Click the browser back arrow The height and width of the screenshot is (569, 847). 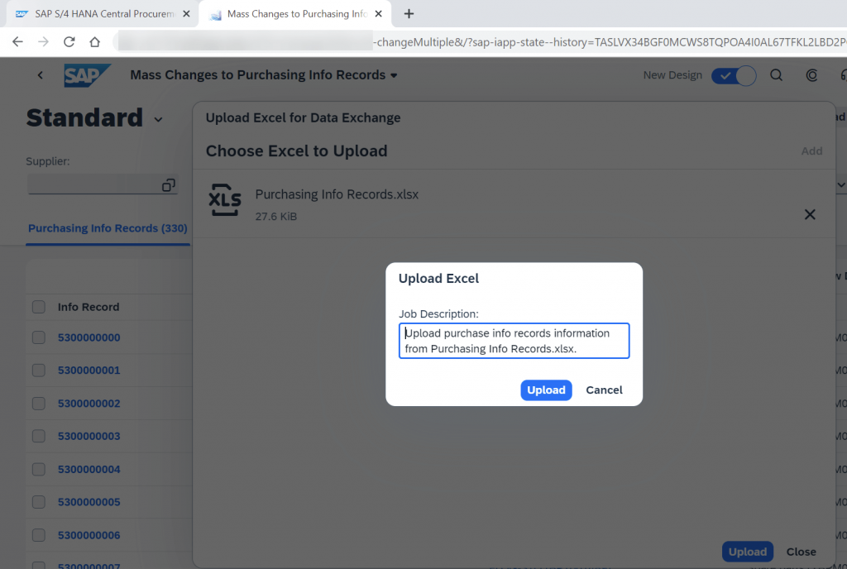pos(17,42)
